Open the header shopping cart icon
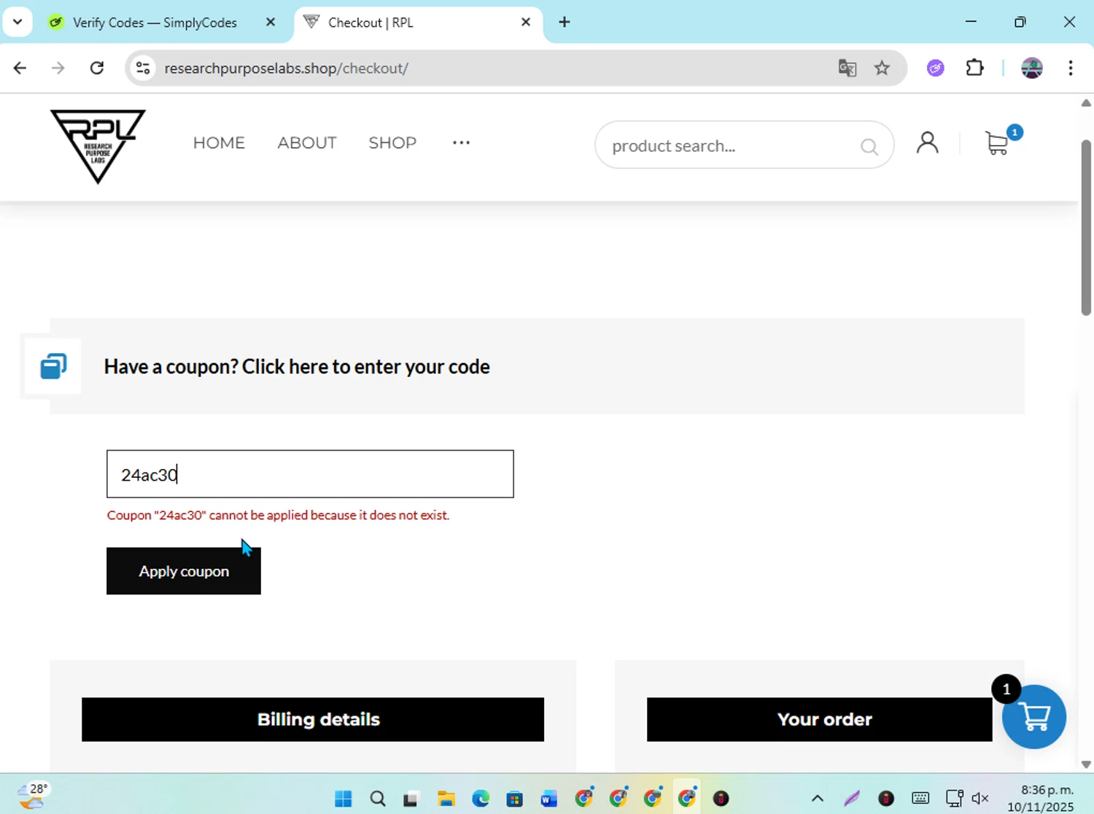The width and height of the screenshot is (1094, 814). [997, 143]
